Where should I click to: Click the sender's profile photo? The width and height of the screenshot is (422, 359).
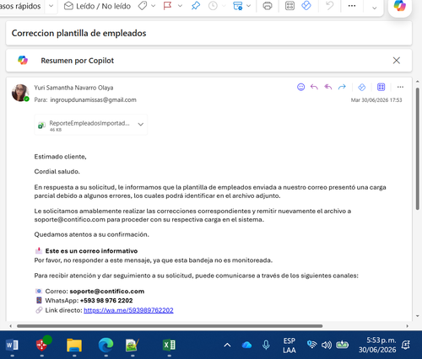click(20, 93)
